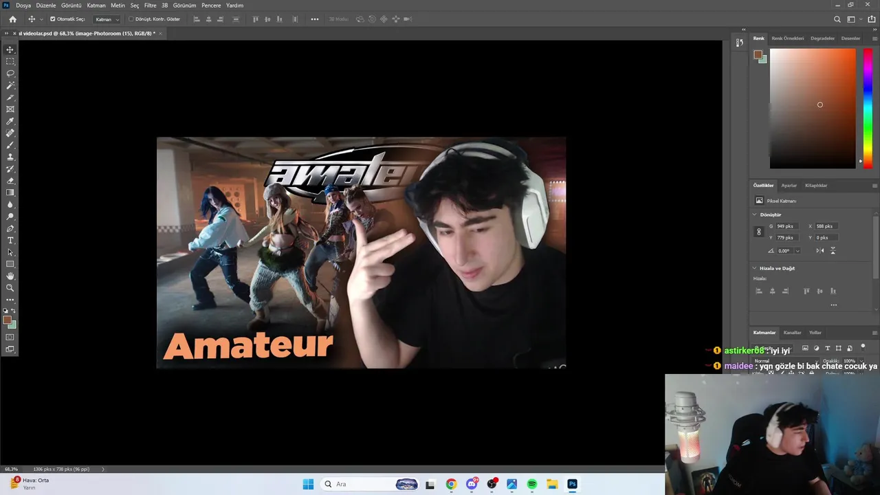This screenshot has width=880, height=495.
Task: Open the collapsed History panel icon
Action: [739, 43]
